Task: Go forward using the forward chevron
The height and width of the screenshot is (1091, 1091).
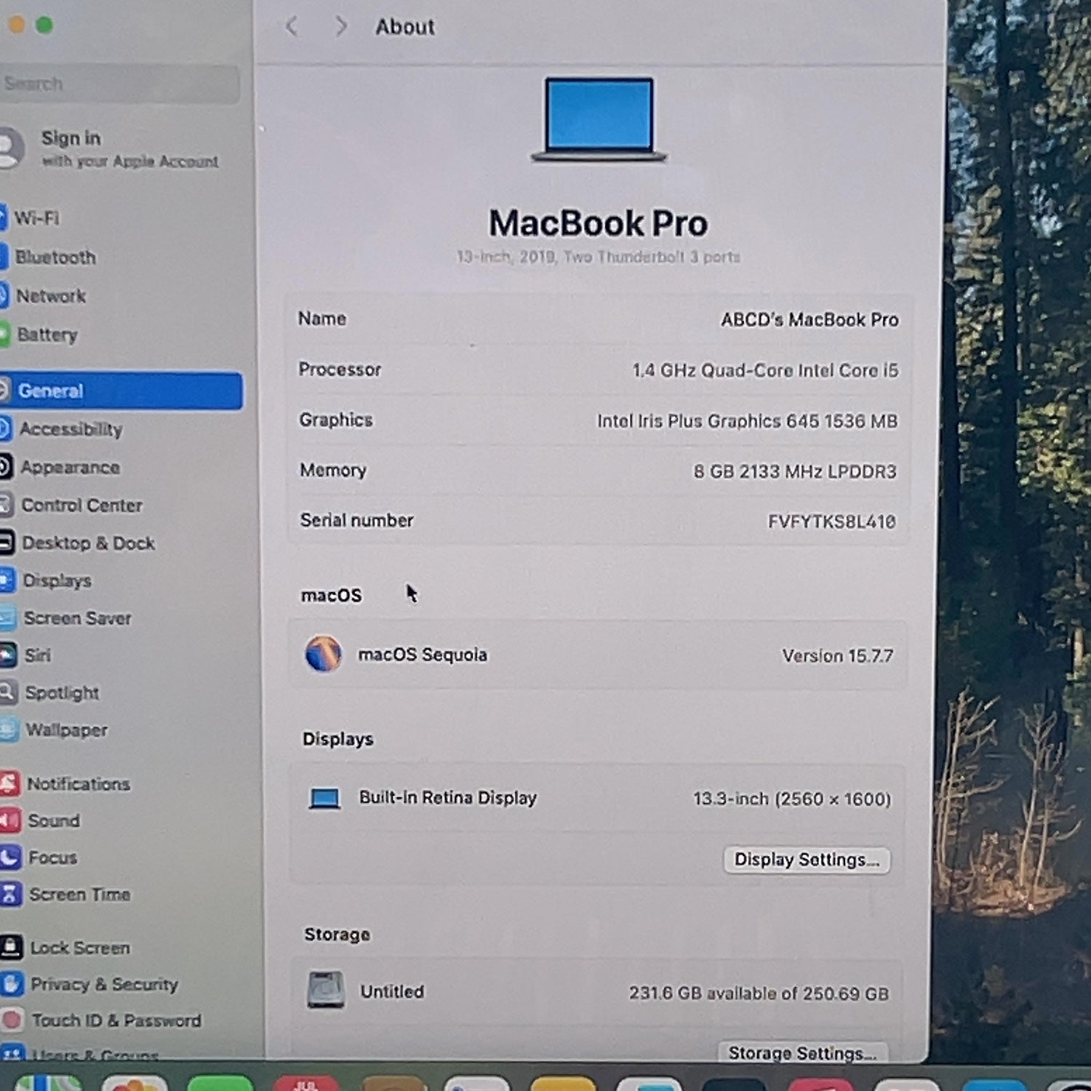Action: coord(340,27)
